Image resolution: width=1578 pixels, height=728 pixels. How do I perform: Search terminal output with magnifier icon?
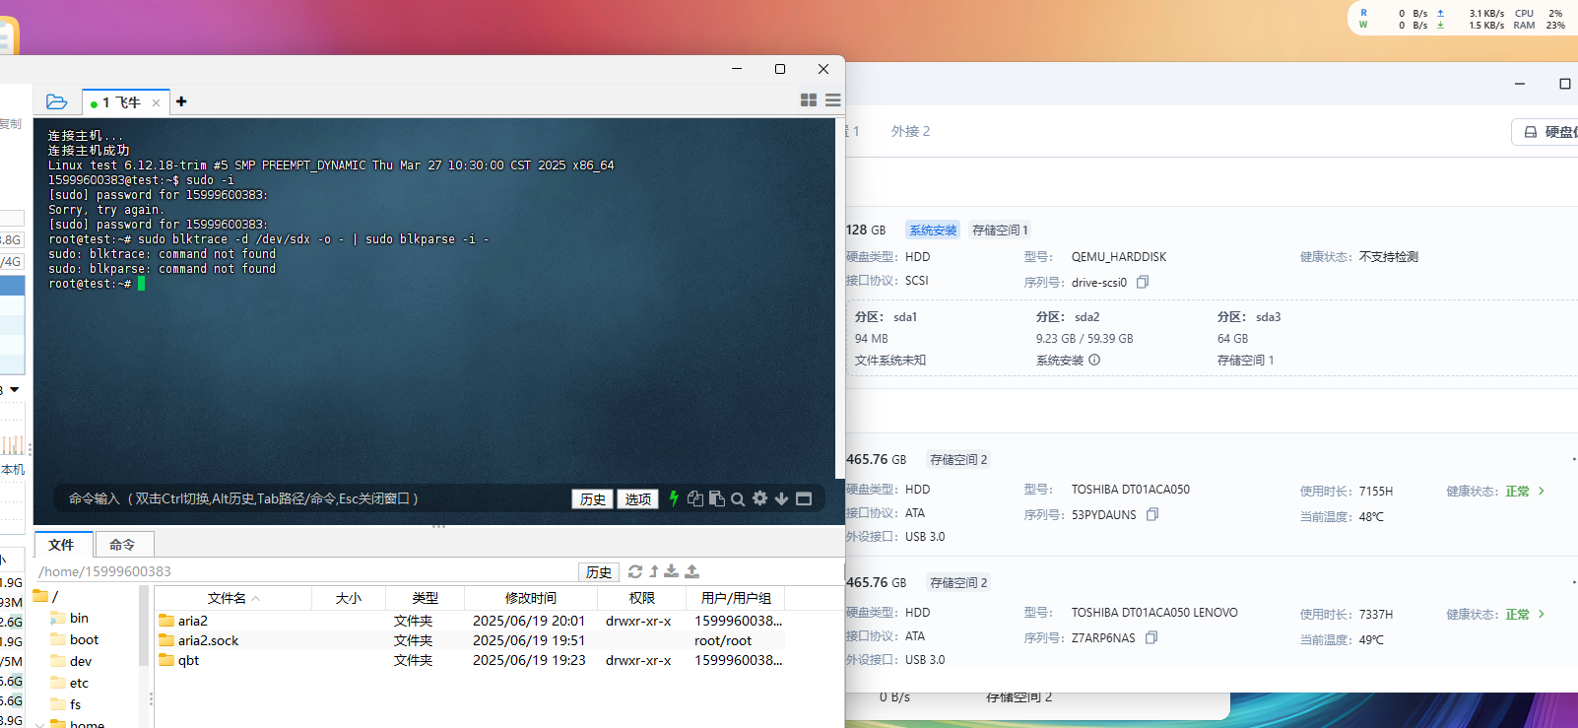pyautogui.click(x=738, y=499)
